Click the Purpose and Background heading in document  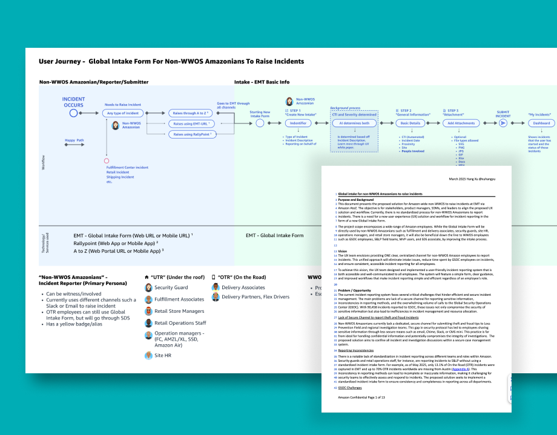tap(356, 200)
